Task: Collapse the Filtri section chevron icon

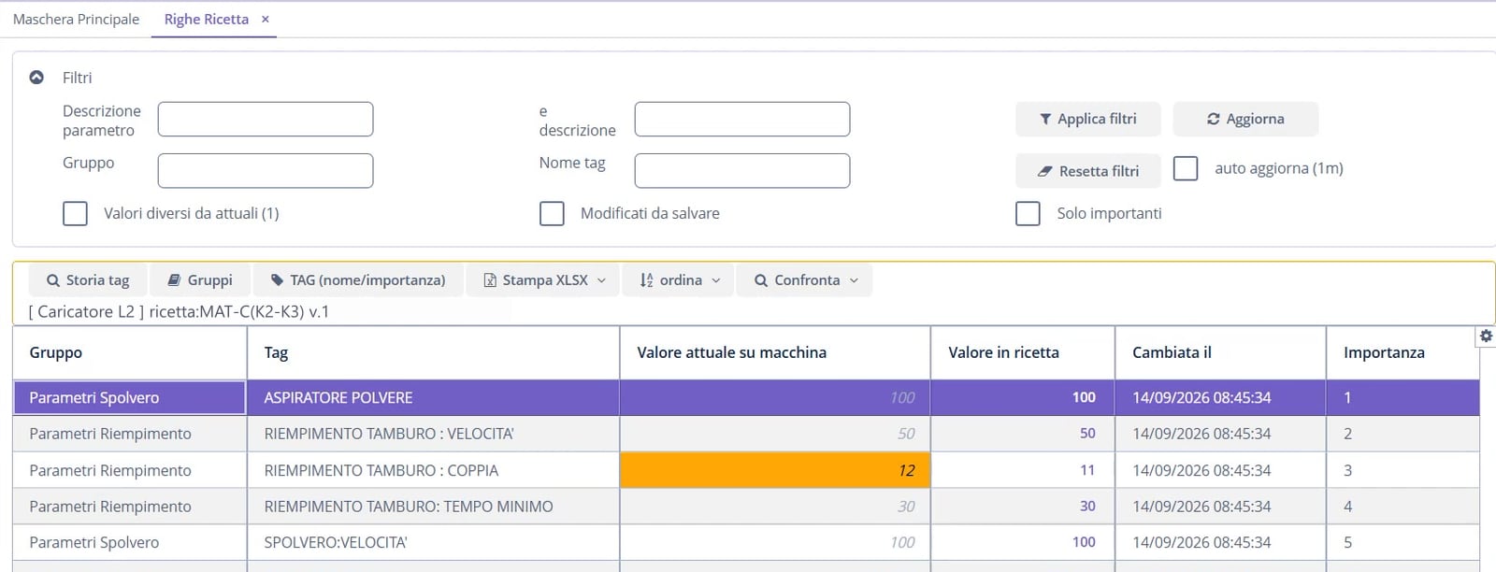Action: [x=36, y=78]
